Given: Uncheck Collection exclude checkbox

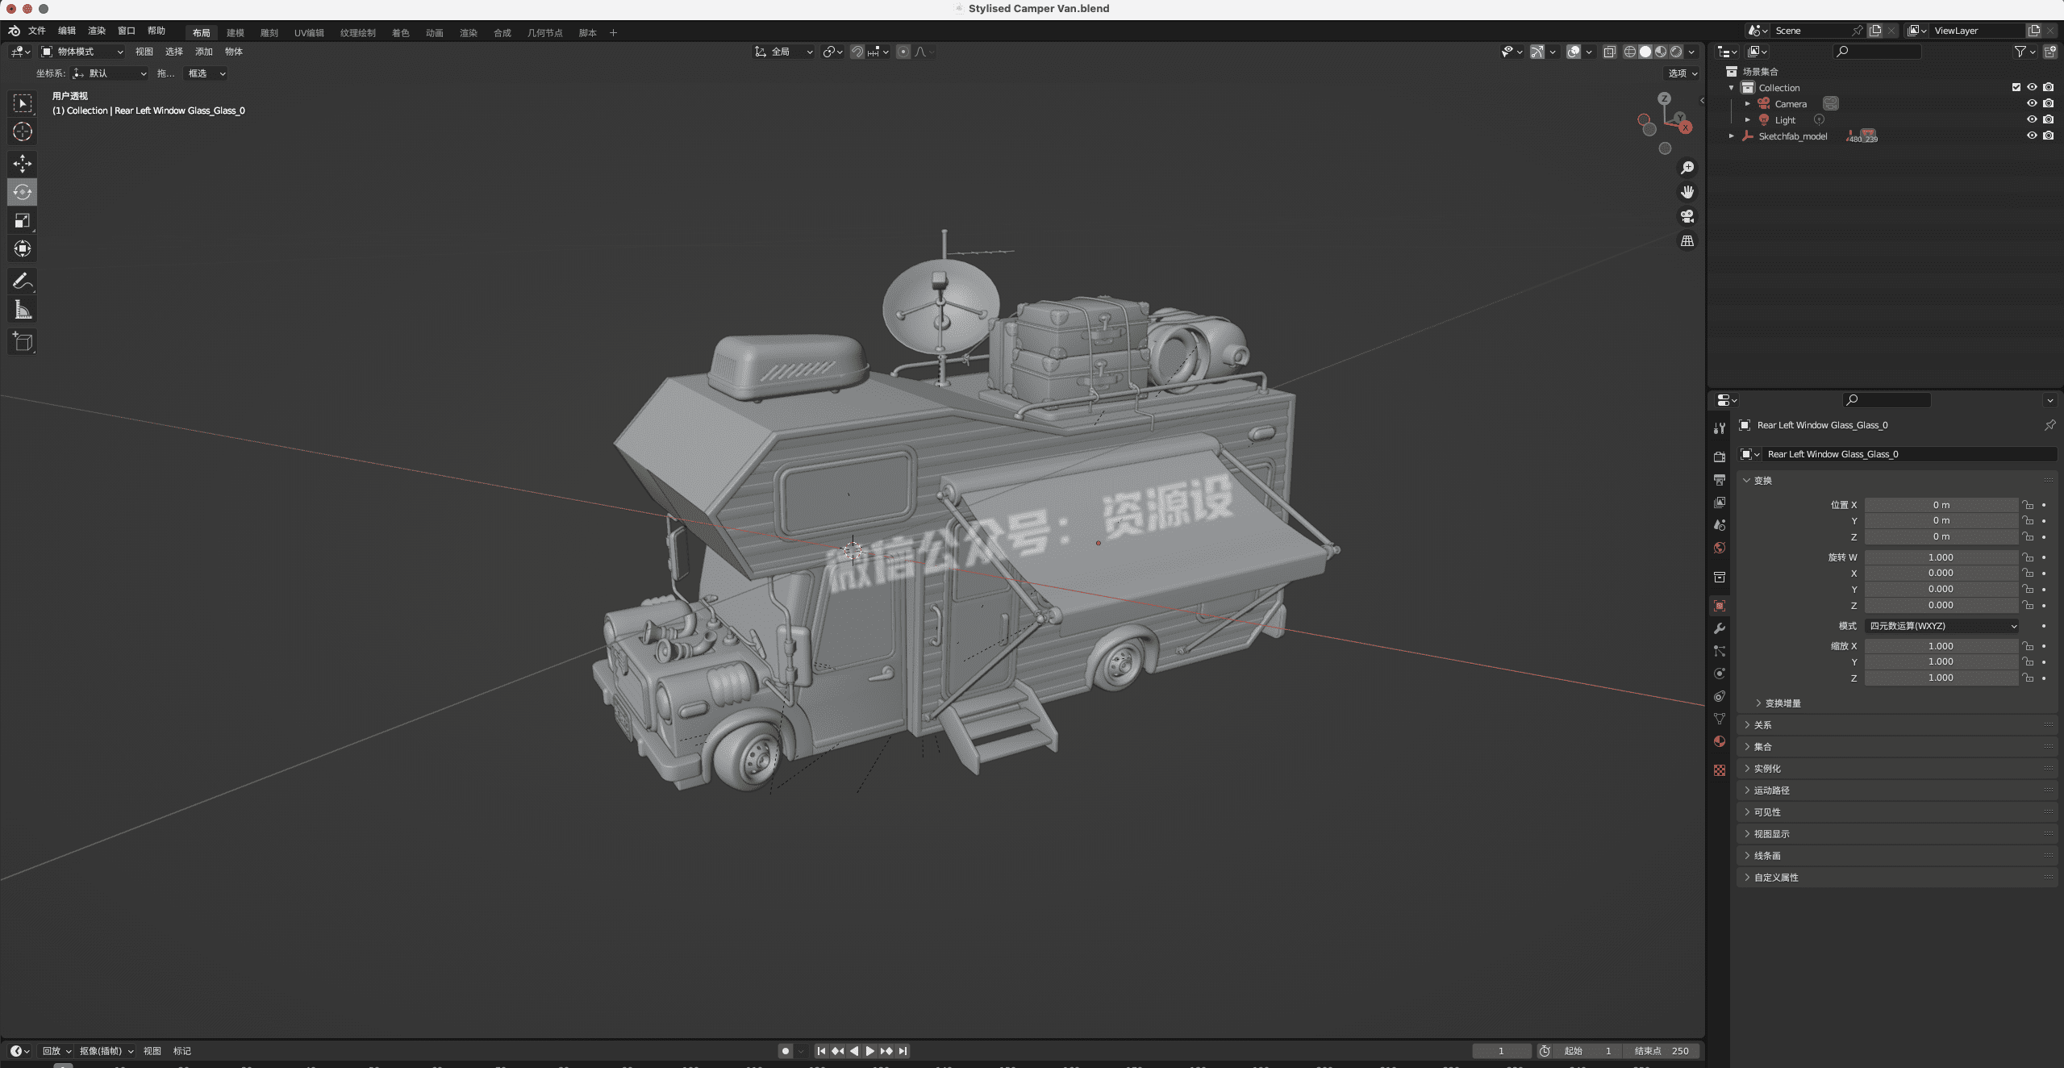Looking at the screenshot, I should tap(2016, 87).
